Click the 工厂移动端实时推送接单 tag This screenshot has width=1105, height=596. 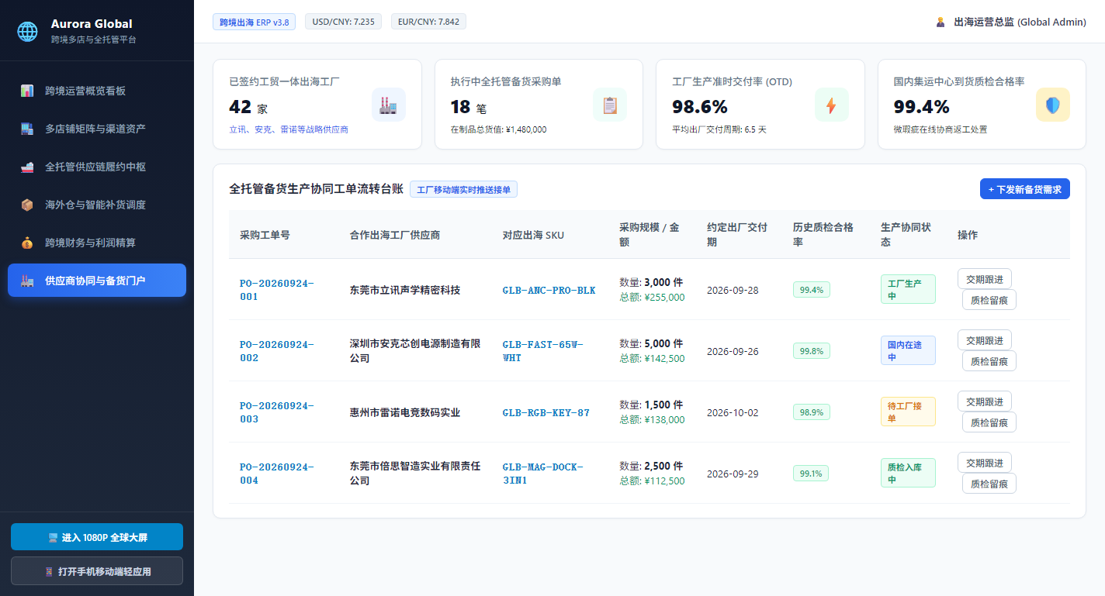463,189
